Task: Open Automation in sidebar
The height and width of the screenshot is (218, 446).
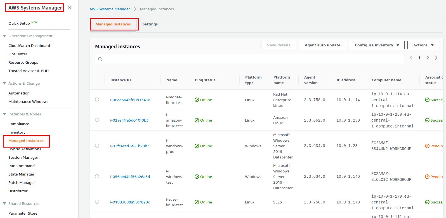Action: click(x=19, y=93)
